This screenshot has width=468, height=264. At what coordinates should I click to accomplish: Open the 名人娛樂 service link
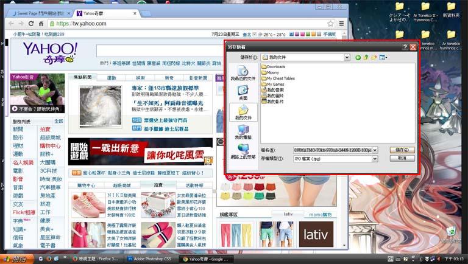pyautogui.click(x=23, y=162)
